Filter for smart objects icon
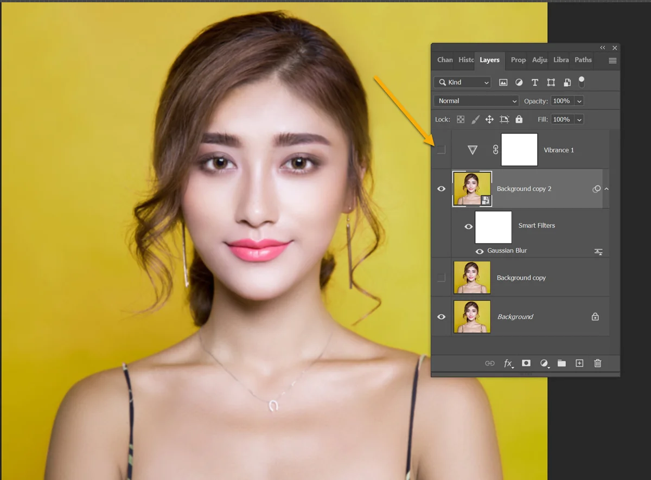 coord(567,82)
